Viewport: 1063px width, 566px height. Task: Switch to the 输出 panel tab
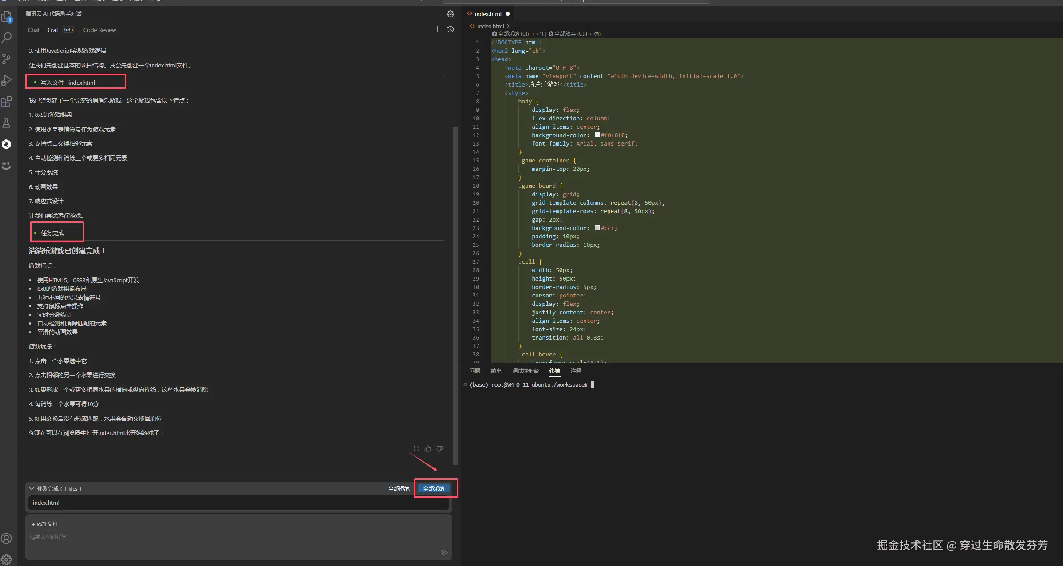(496, 371)
